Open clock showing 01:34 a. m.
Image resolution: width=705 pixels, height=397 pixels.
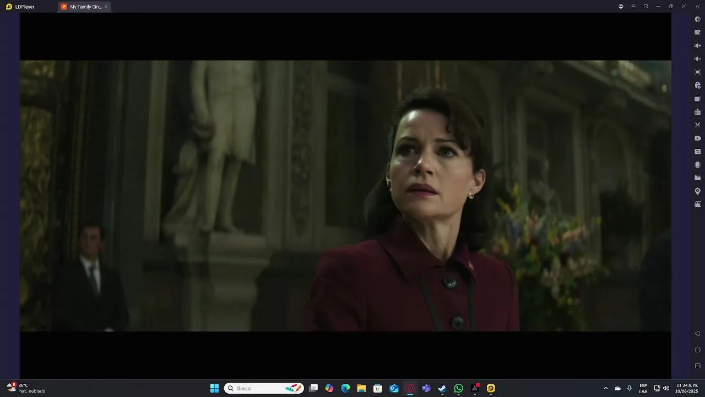coord(687,388)
